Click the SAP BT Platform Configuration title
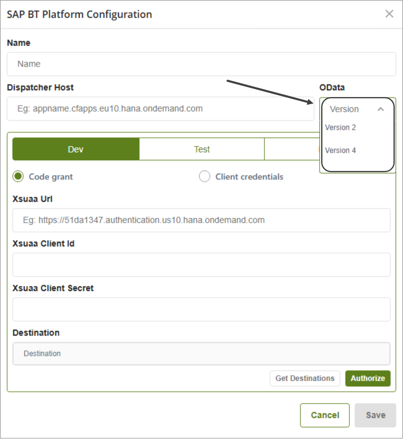This screenshot has height=446, width=403. [79, 14]
